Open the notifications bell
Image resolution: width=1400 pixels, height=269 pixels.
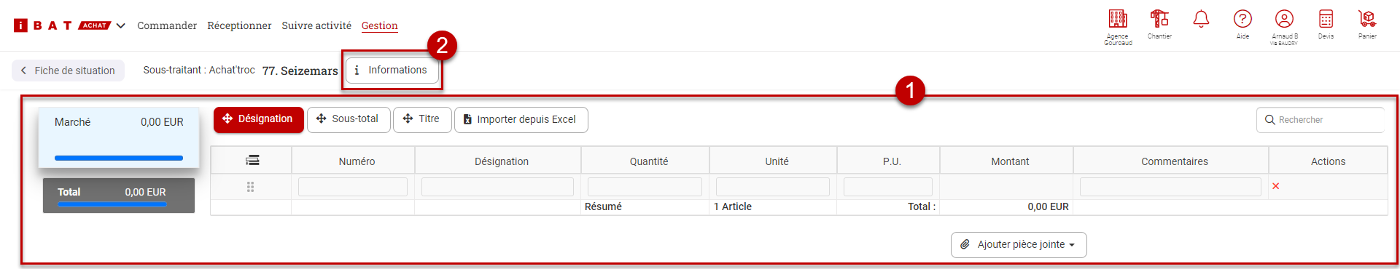click(x=1201, y=19)
